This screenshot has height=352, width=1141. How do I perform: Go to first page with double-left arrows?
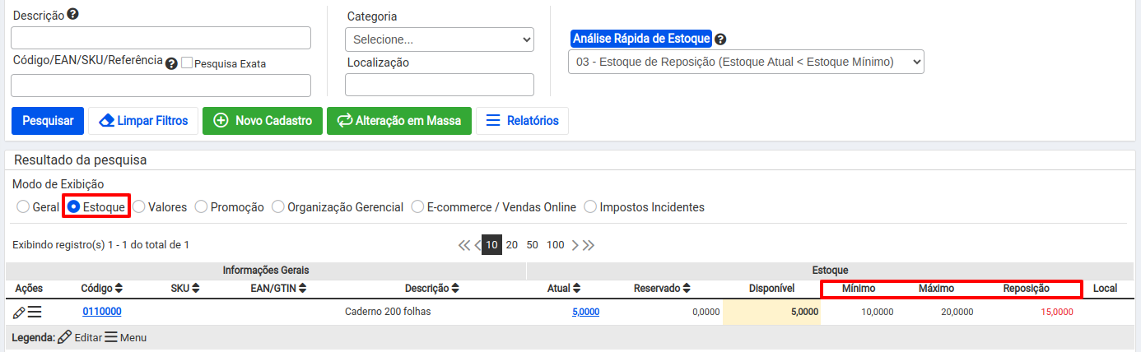464,245
